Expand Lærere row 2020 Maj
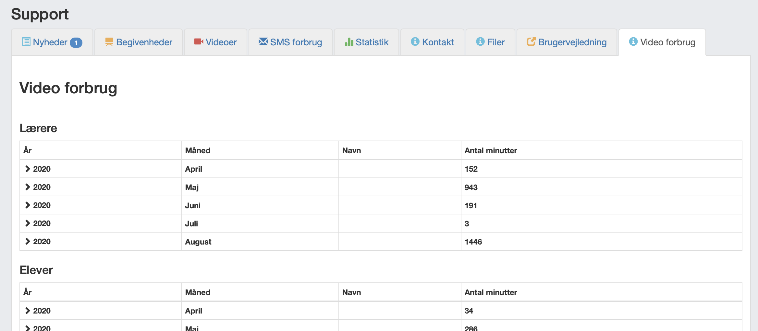Viewport: 758px width, 331px height. (x=28, y=187)
